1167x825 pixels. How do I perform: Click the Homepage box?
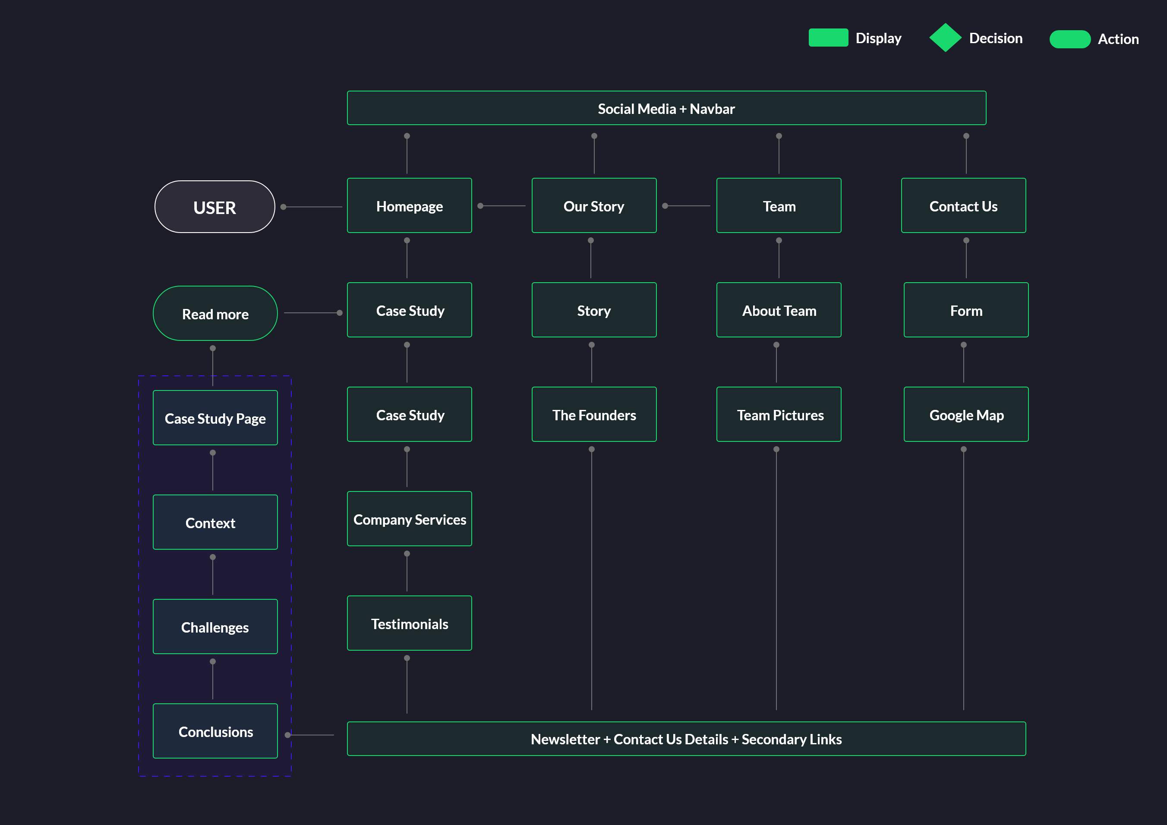(x=409, y=206)
